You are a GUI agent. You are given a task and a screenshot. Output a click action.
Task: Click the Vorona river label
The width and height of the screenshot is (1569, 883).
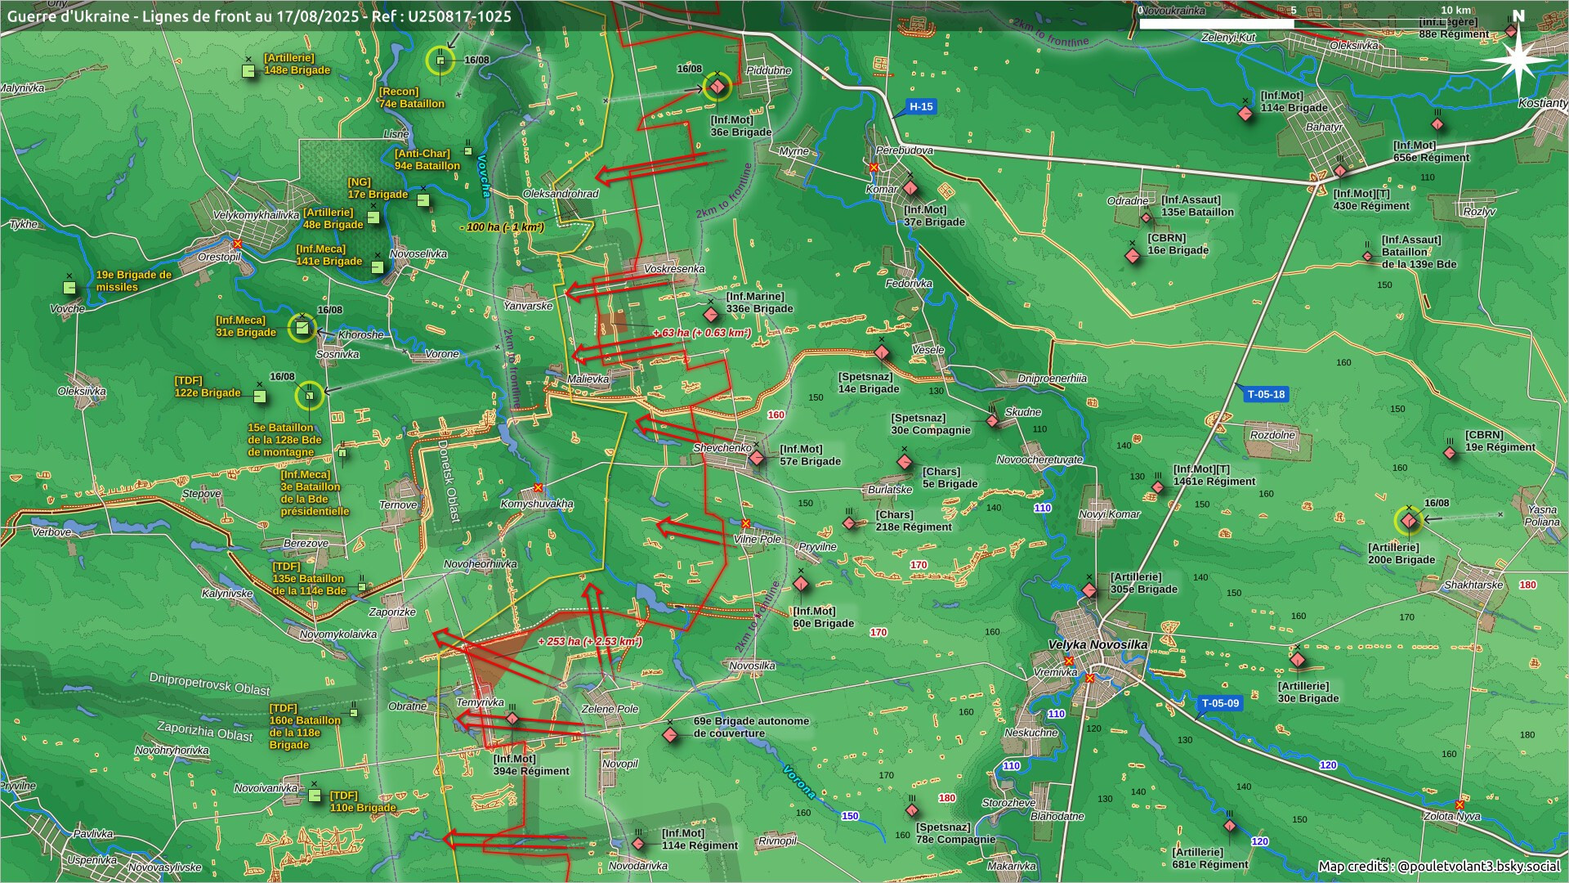click(x=799, y=782)
